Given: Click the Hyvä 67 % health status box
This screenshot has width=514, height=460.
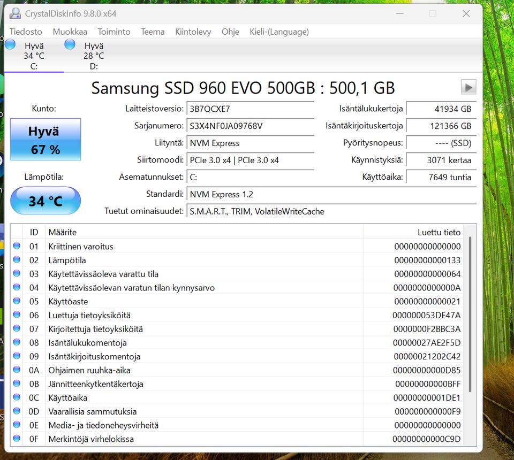Looking at the screenshot, I should tap(46, 140).
